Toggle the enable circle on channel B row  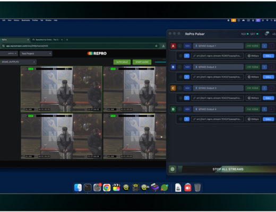tap(180, 67)
